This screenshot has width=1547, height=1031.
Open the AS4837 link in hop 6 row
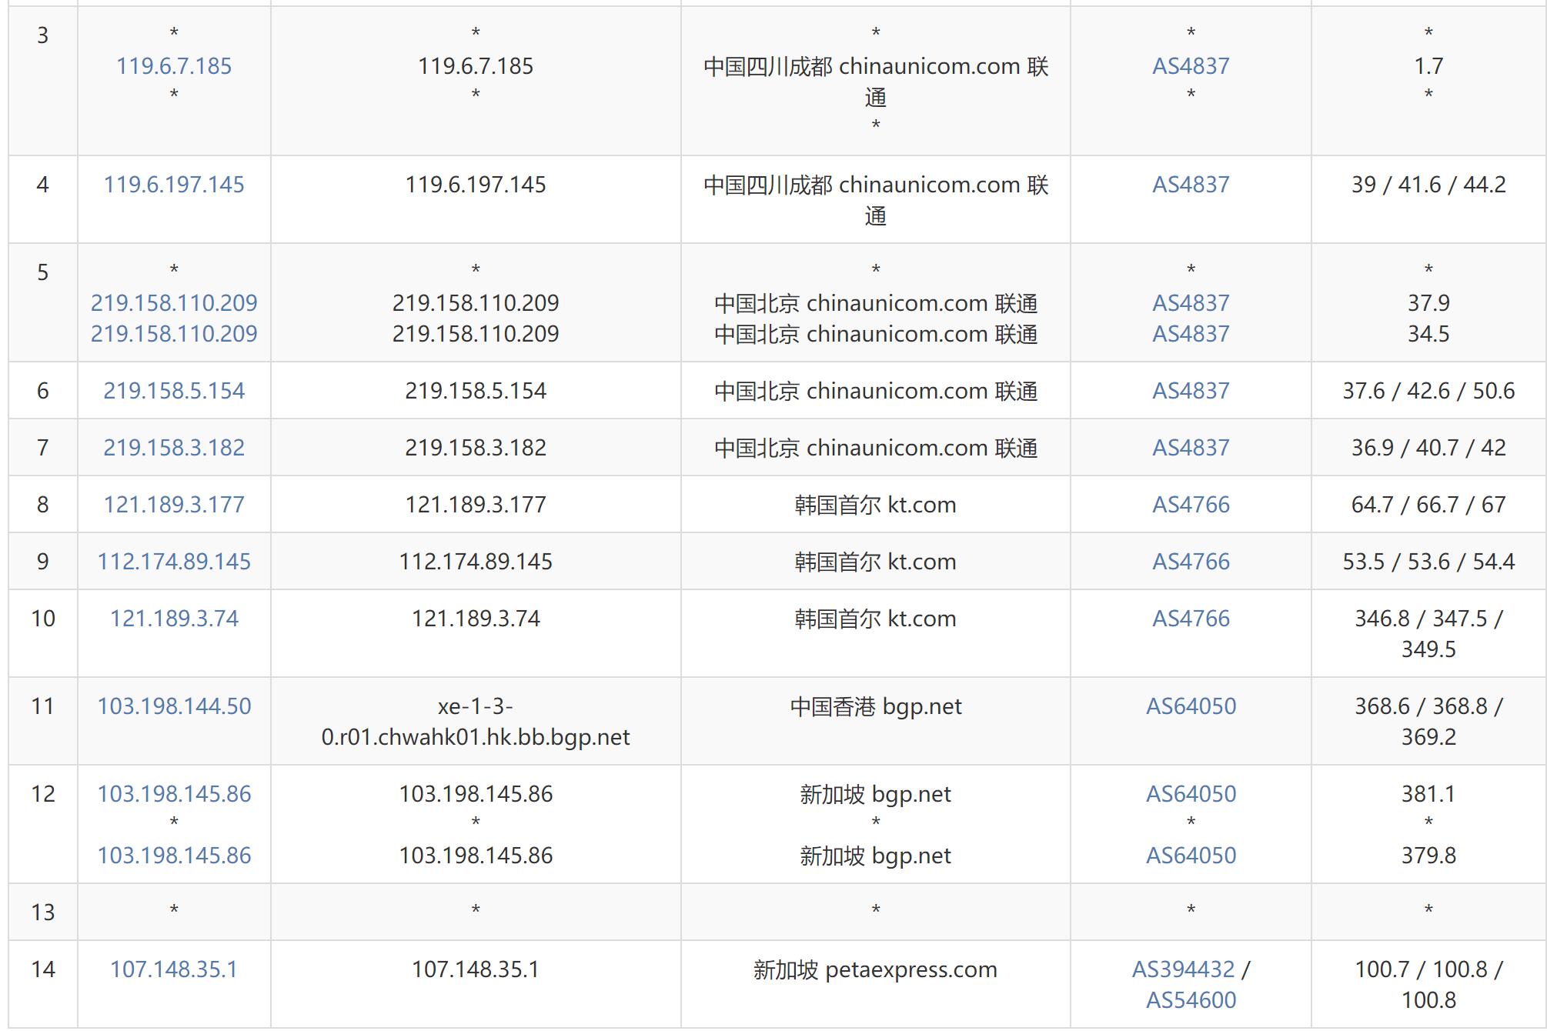point(1191,391)
